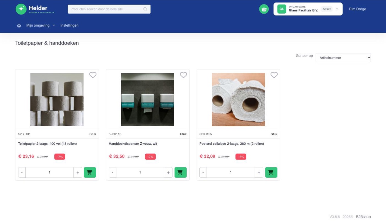This screenshot has width=386, height=223.
Task: Edit quantity field for Handdoekdispenser Z-vouw
Action: coord(140,172)
